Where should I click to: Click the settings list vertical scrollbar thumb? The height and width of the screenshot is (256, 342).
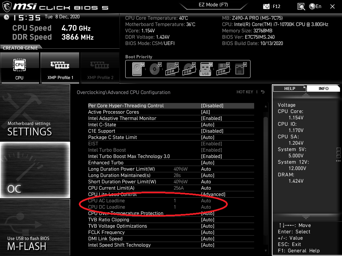coord(266,177)
